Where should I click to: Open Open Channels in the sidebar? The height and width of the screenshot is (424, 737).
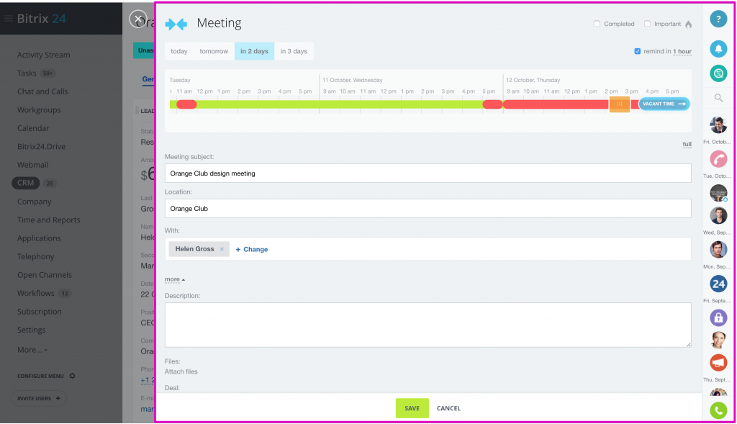point(45,275)
